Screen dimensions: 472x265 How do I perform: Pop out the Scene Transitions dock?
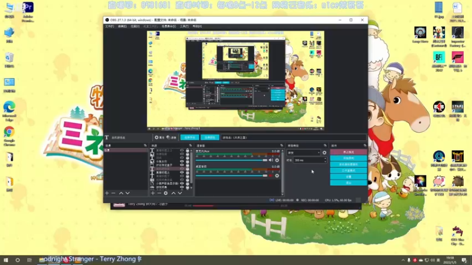pyautogui.click(x=325, y=145)
